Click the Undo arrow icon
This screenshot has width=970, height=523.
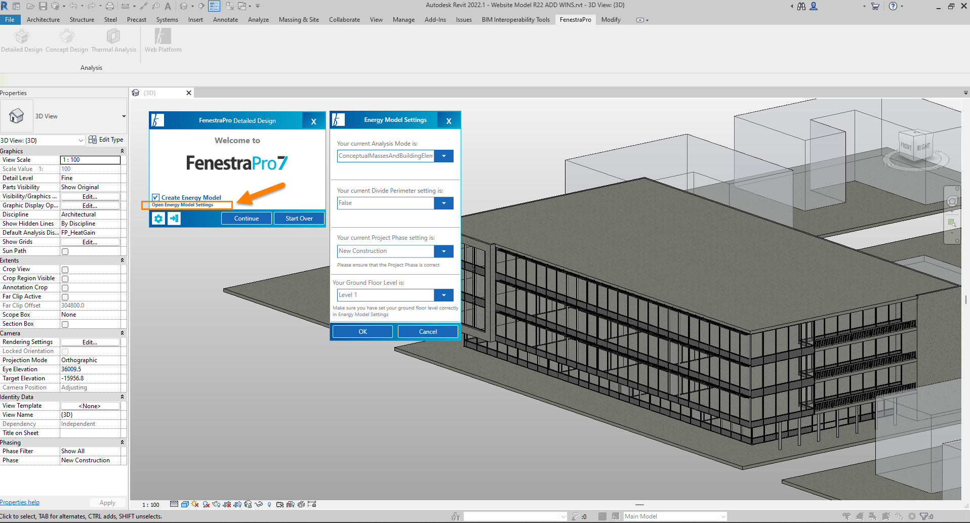[73, 6]
